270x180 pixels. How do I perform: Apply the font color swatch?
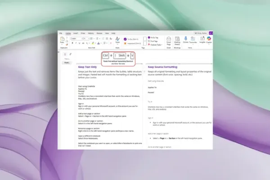point(99,43)
